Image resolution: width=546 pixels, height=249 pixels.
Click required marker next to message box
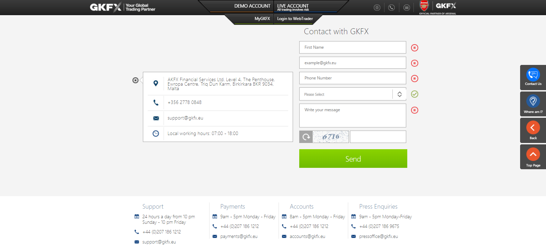click(x=415, y=110)
